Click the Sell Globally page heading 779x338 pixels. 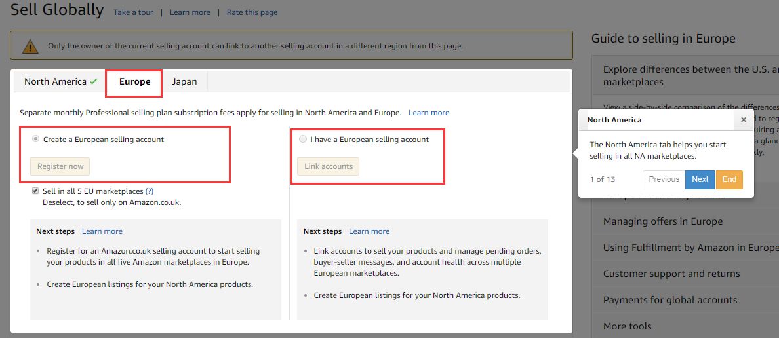coord(57,9)
